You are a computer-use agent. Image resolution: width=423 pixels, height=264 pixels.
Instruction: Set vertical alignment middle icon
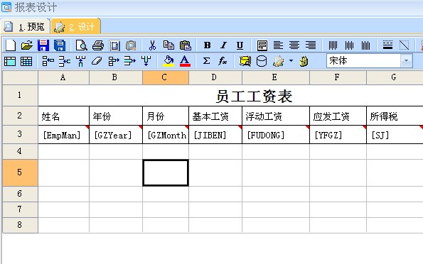pyautogui.click(x=349, y=45)
